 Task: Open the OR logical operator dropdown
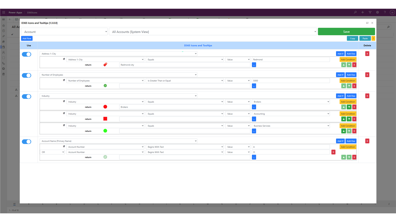(52, 152)
